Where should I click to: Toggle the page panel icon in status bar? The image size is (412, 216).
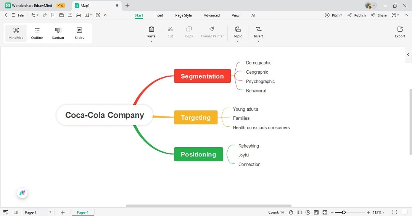(x=16, y=212)
